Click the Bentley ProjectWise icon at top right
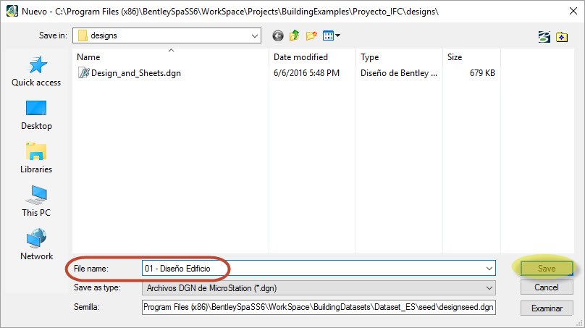585x328 pixels. (544, 37)
